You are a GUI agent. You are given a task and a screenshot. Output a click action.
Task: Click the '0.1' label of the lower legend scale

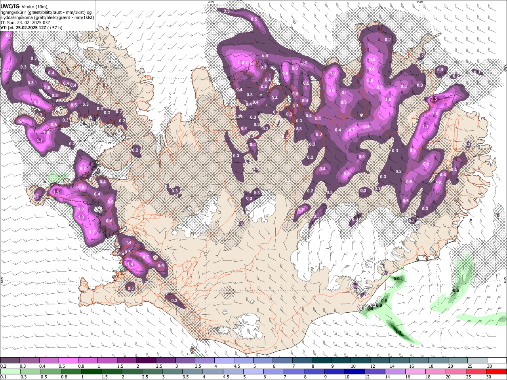4,377
